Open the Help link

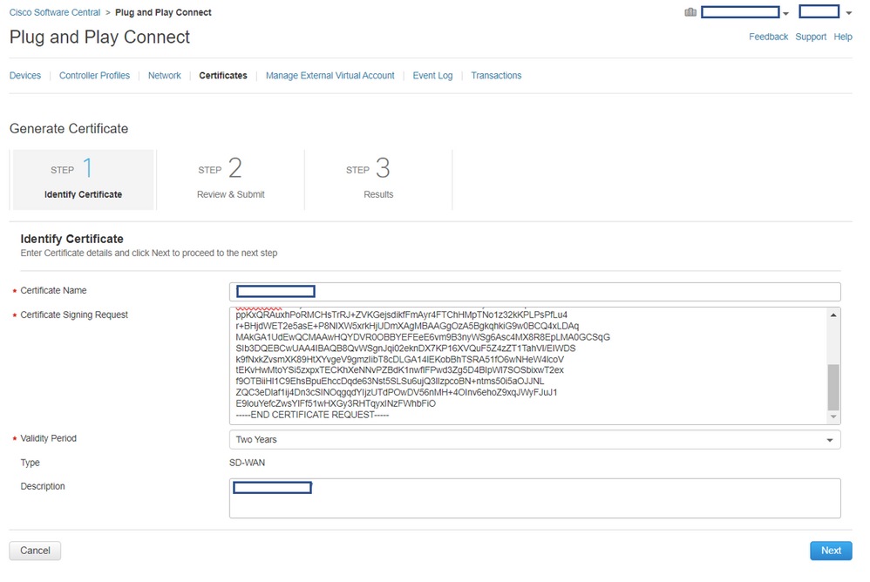pos(843,37)
